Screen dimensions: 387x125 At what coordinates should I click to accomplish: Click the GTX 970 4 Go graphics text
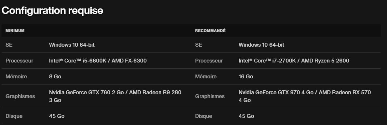tap(305, 96)
